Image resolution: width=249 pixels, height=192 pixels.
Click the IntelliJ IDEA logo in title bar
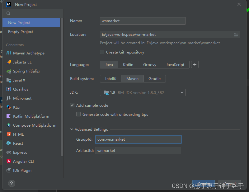pyautogui.click(x=9, y=4)
